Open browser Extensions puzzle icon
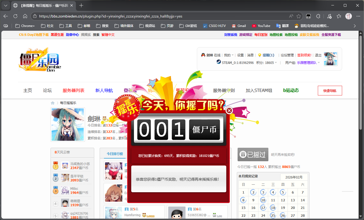The image size is (364, 220). point(318,16)
